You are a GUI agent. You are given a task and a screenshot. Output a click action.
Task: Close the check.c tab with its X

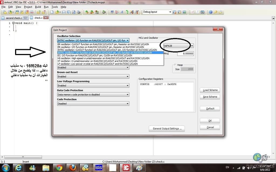tap(46, 18)
